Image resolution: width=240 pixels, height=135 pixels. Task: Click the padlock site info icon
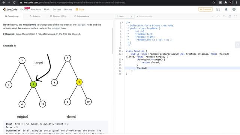(21, 3)
